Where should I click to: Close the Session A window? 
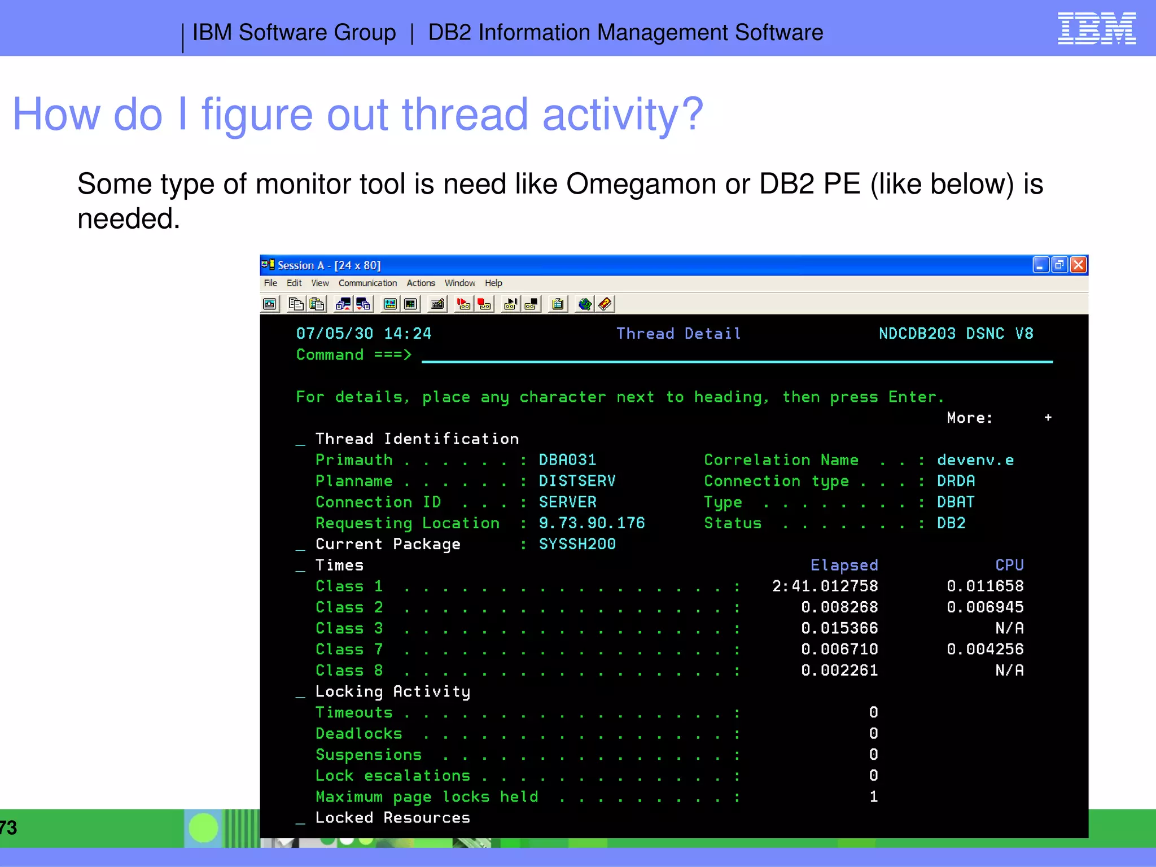pyautogui.click(x=1078, y=265)
